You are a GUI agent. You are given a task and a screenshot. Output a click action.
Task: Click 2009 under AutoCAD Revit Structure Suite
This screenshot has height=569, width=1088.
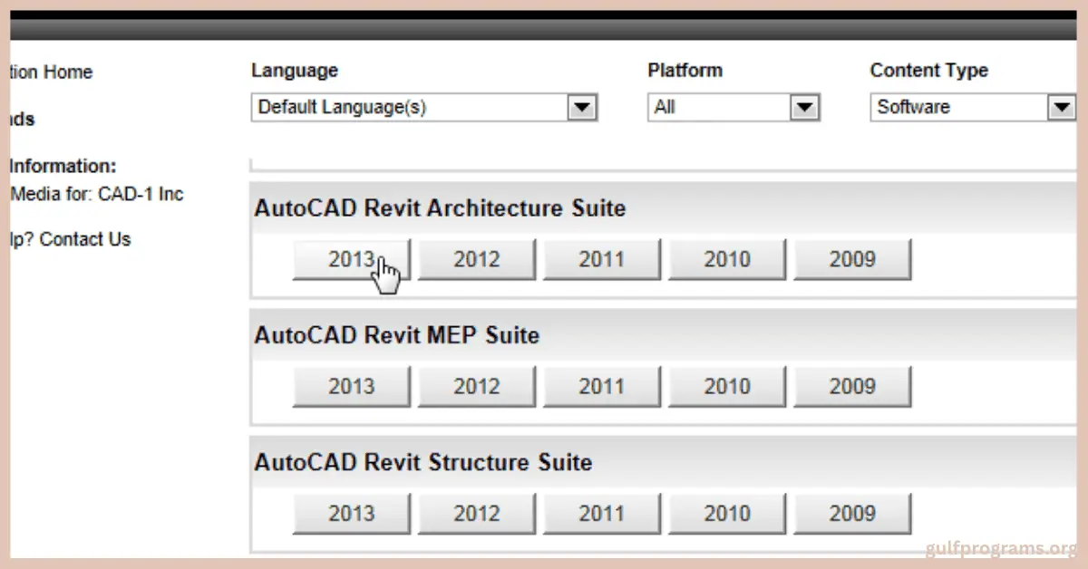tap(852, 513)
